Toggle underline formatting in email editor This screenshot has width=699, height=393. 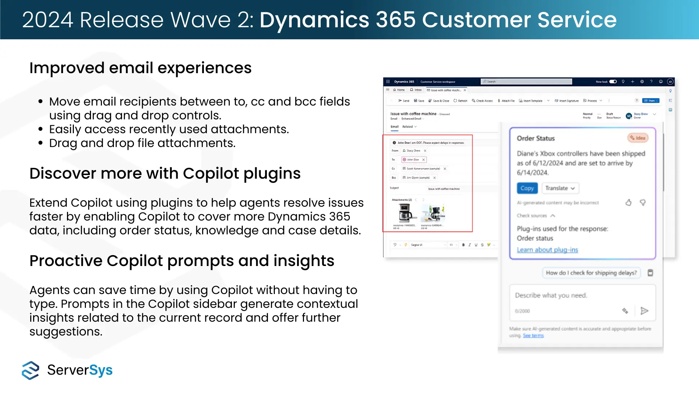tap(476, 245)
